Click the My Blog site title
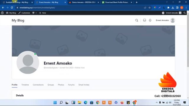189x106 pixels. [x=18, y=20]
